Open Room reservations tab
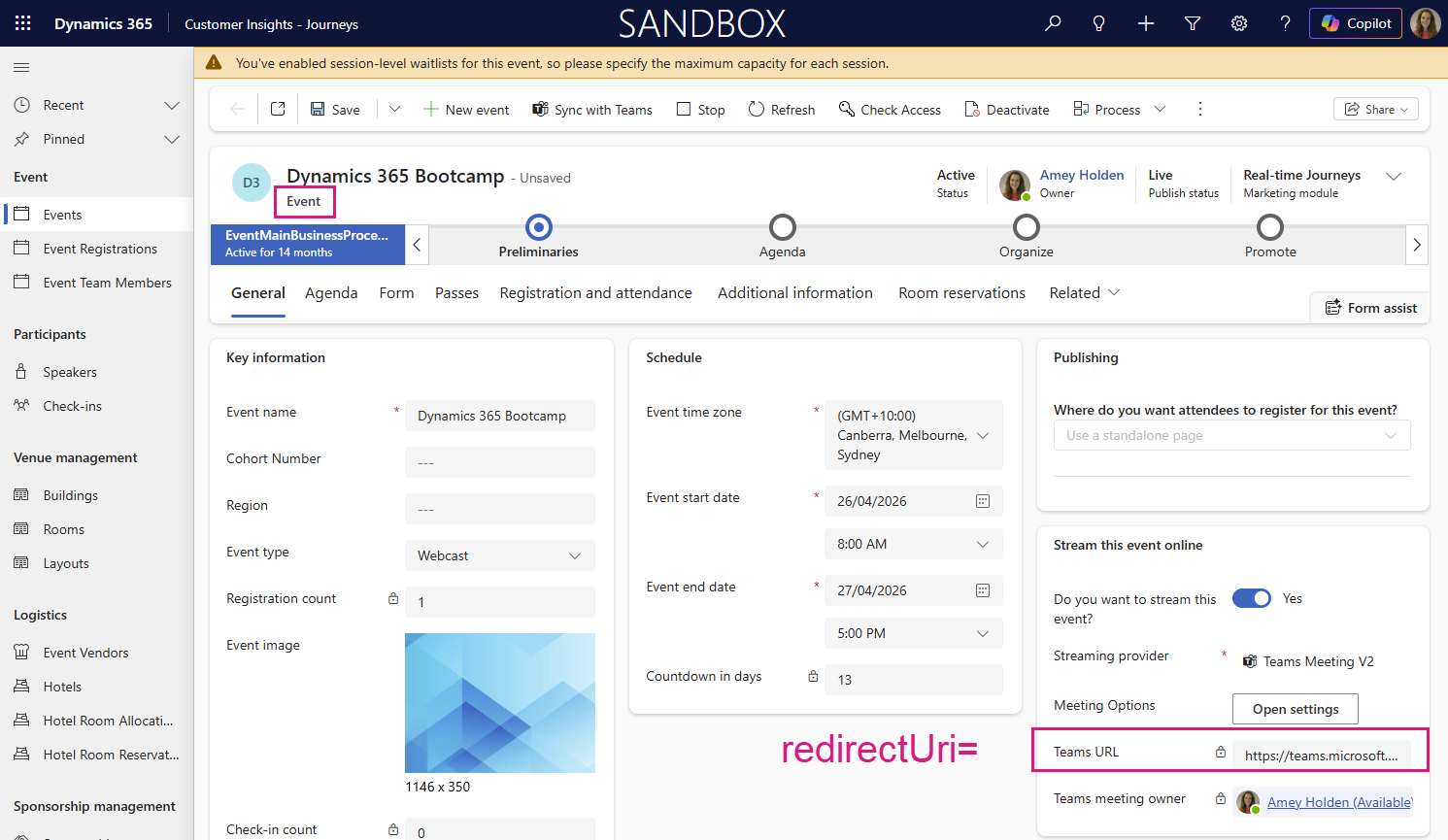The width and height of the screenshot is (1448, 840). click(x=961, y=293)
